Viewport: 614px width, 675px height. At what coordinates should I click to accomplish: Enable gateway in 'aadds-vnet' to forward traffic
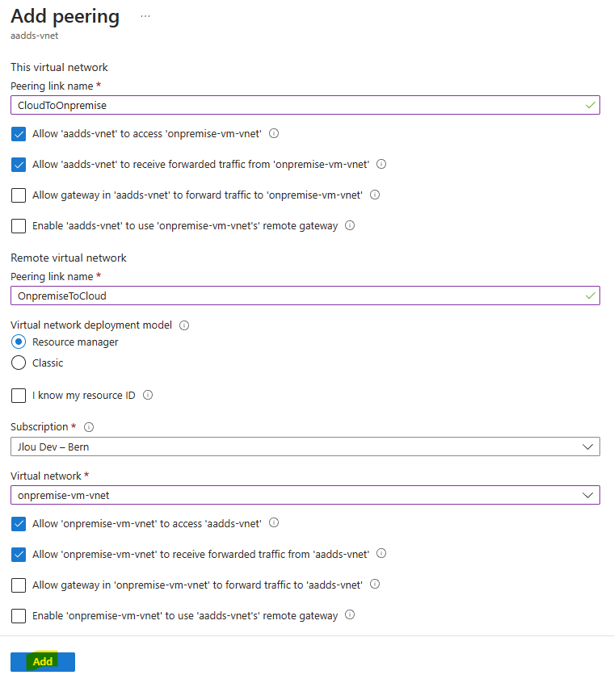pyautogui.click(x=19, y=195)
